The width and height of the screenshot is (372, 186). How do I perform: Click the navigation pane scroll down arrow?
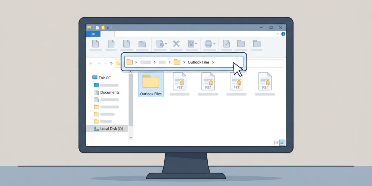(x=131, y=137)
